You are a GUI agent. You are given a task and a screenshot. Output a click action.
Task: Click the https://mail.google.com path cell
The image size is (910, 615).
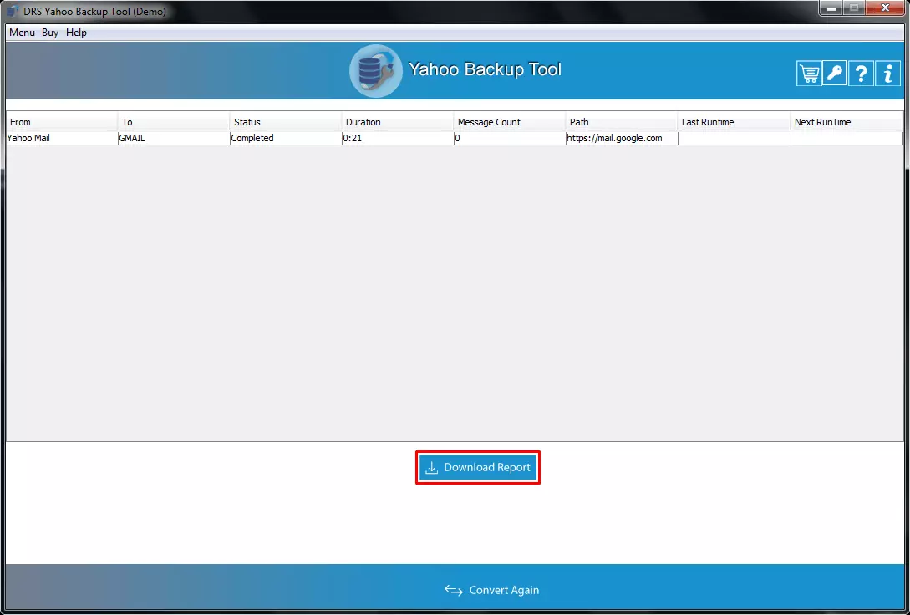click(622, 138)
